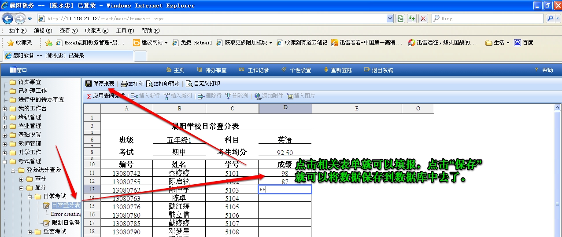Click the 应用表间公式 sigma icon
The image size is (562, 237).
click(89, 96)
